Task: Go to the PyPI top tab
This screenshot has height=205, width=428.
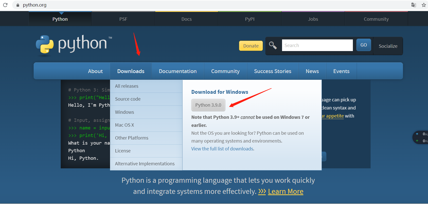Action: 250,19
